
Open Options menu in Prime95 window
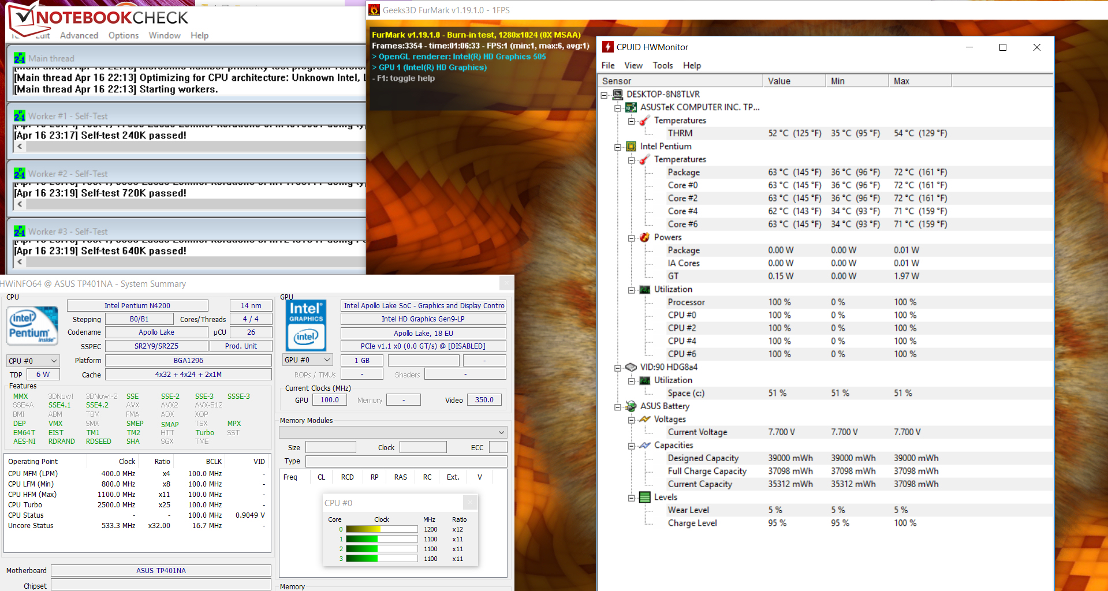point(124,35)
